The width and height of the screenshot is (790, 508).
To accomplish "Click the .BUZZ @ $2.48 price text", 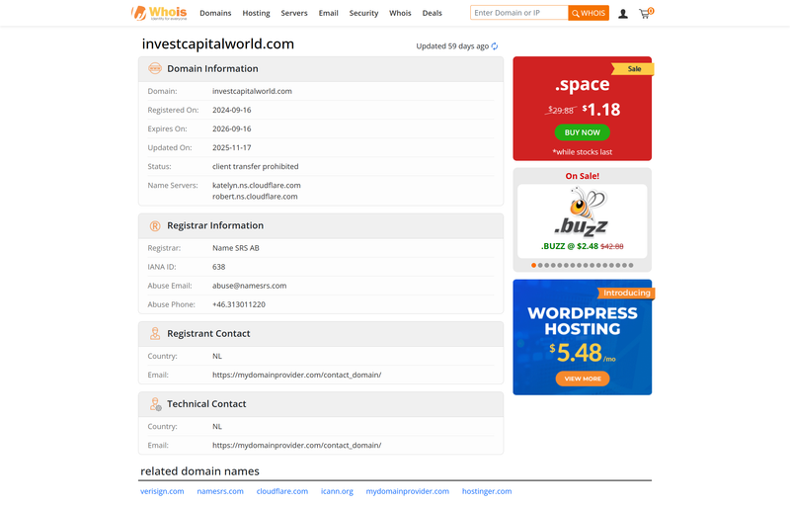I will (570, 247).
